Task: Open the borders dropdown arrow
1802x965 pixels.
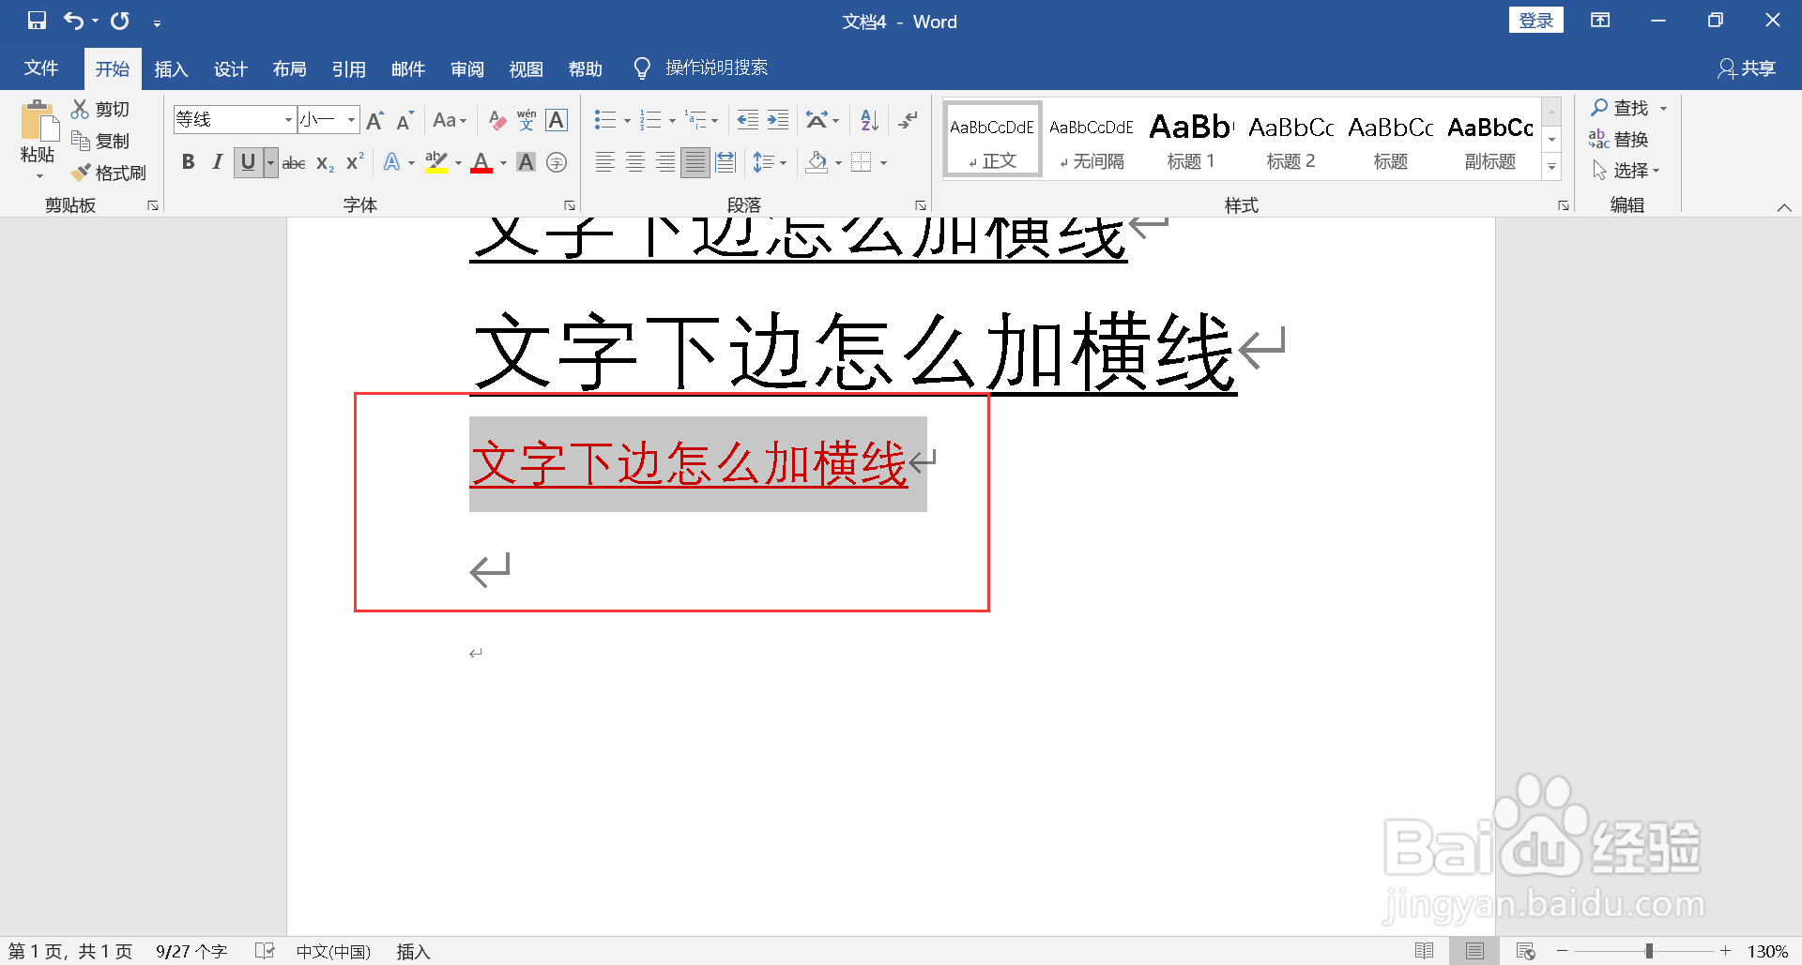Action: (883, 163)
